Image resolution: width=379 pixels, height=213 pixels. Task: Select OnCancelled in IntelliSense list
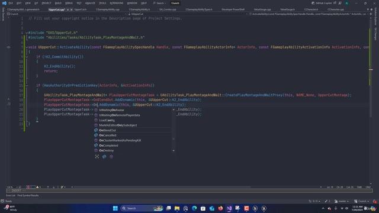133,135
